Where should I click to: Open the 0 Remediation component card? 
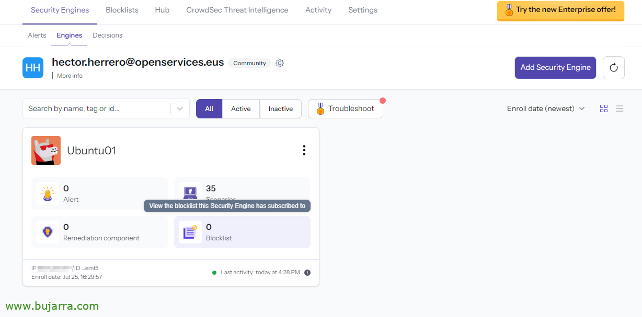point(100,232)
